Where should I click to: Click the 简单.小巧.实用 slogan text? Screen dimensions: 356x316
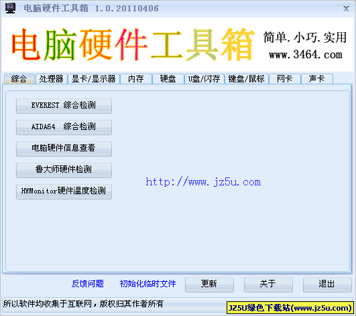(305, 37)
